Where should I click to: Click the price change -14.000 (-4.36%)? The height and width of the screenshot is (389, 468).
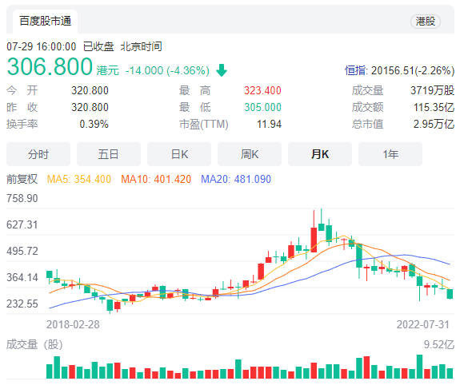coord(167,70)
